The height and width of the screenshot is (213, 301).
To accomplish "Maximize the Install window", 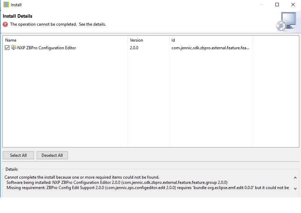I will pyautogui.click(x=277, y=5).
